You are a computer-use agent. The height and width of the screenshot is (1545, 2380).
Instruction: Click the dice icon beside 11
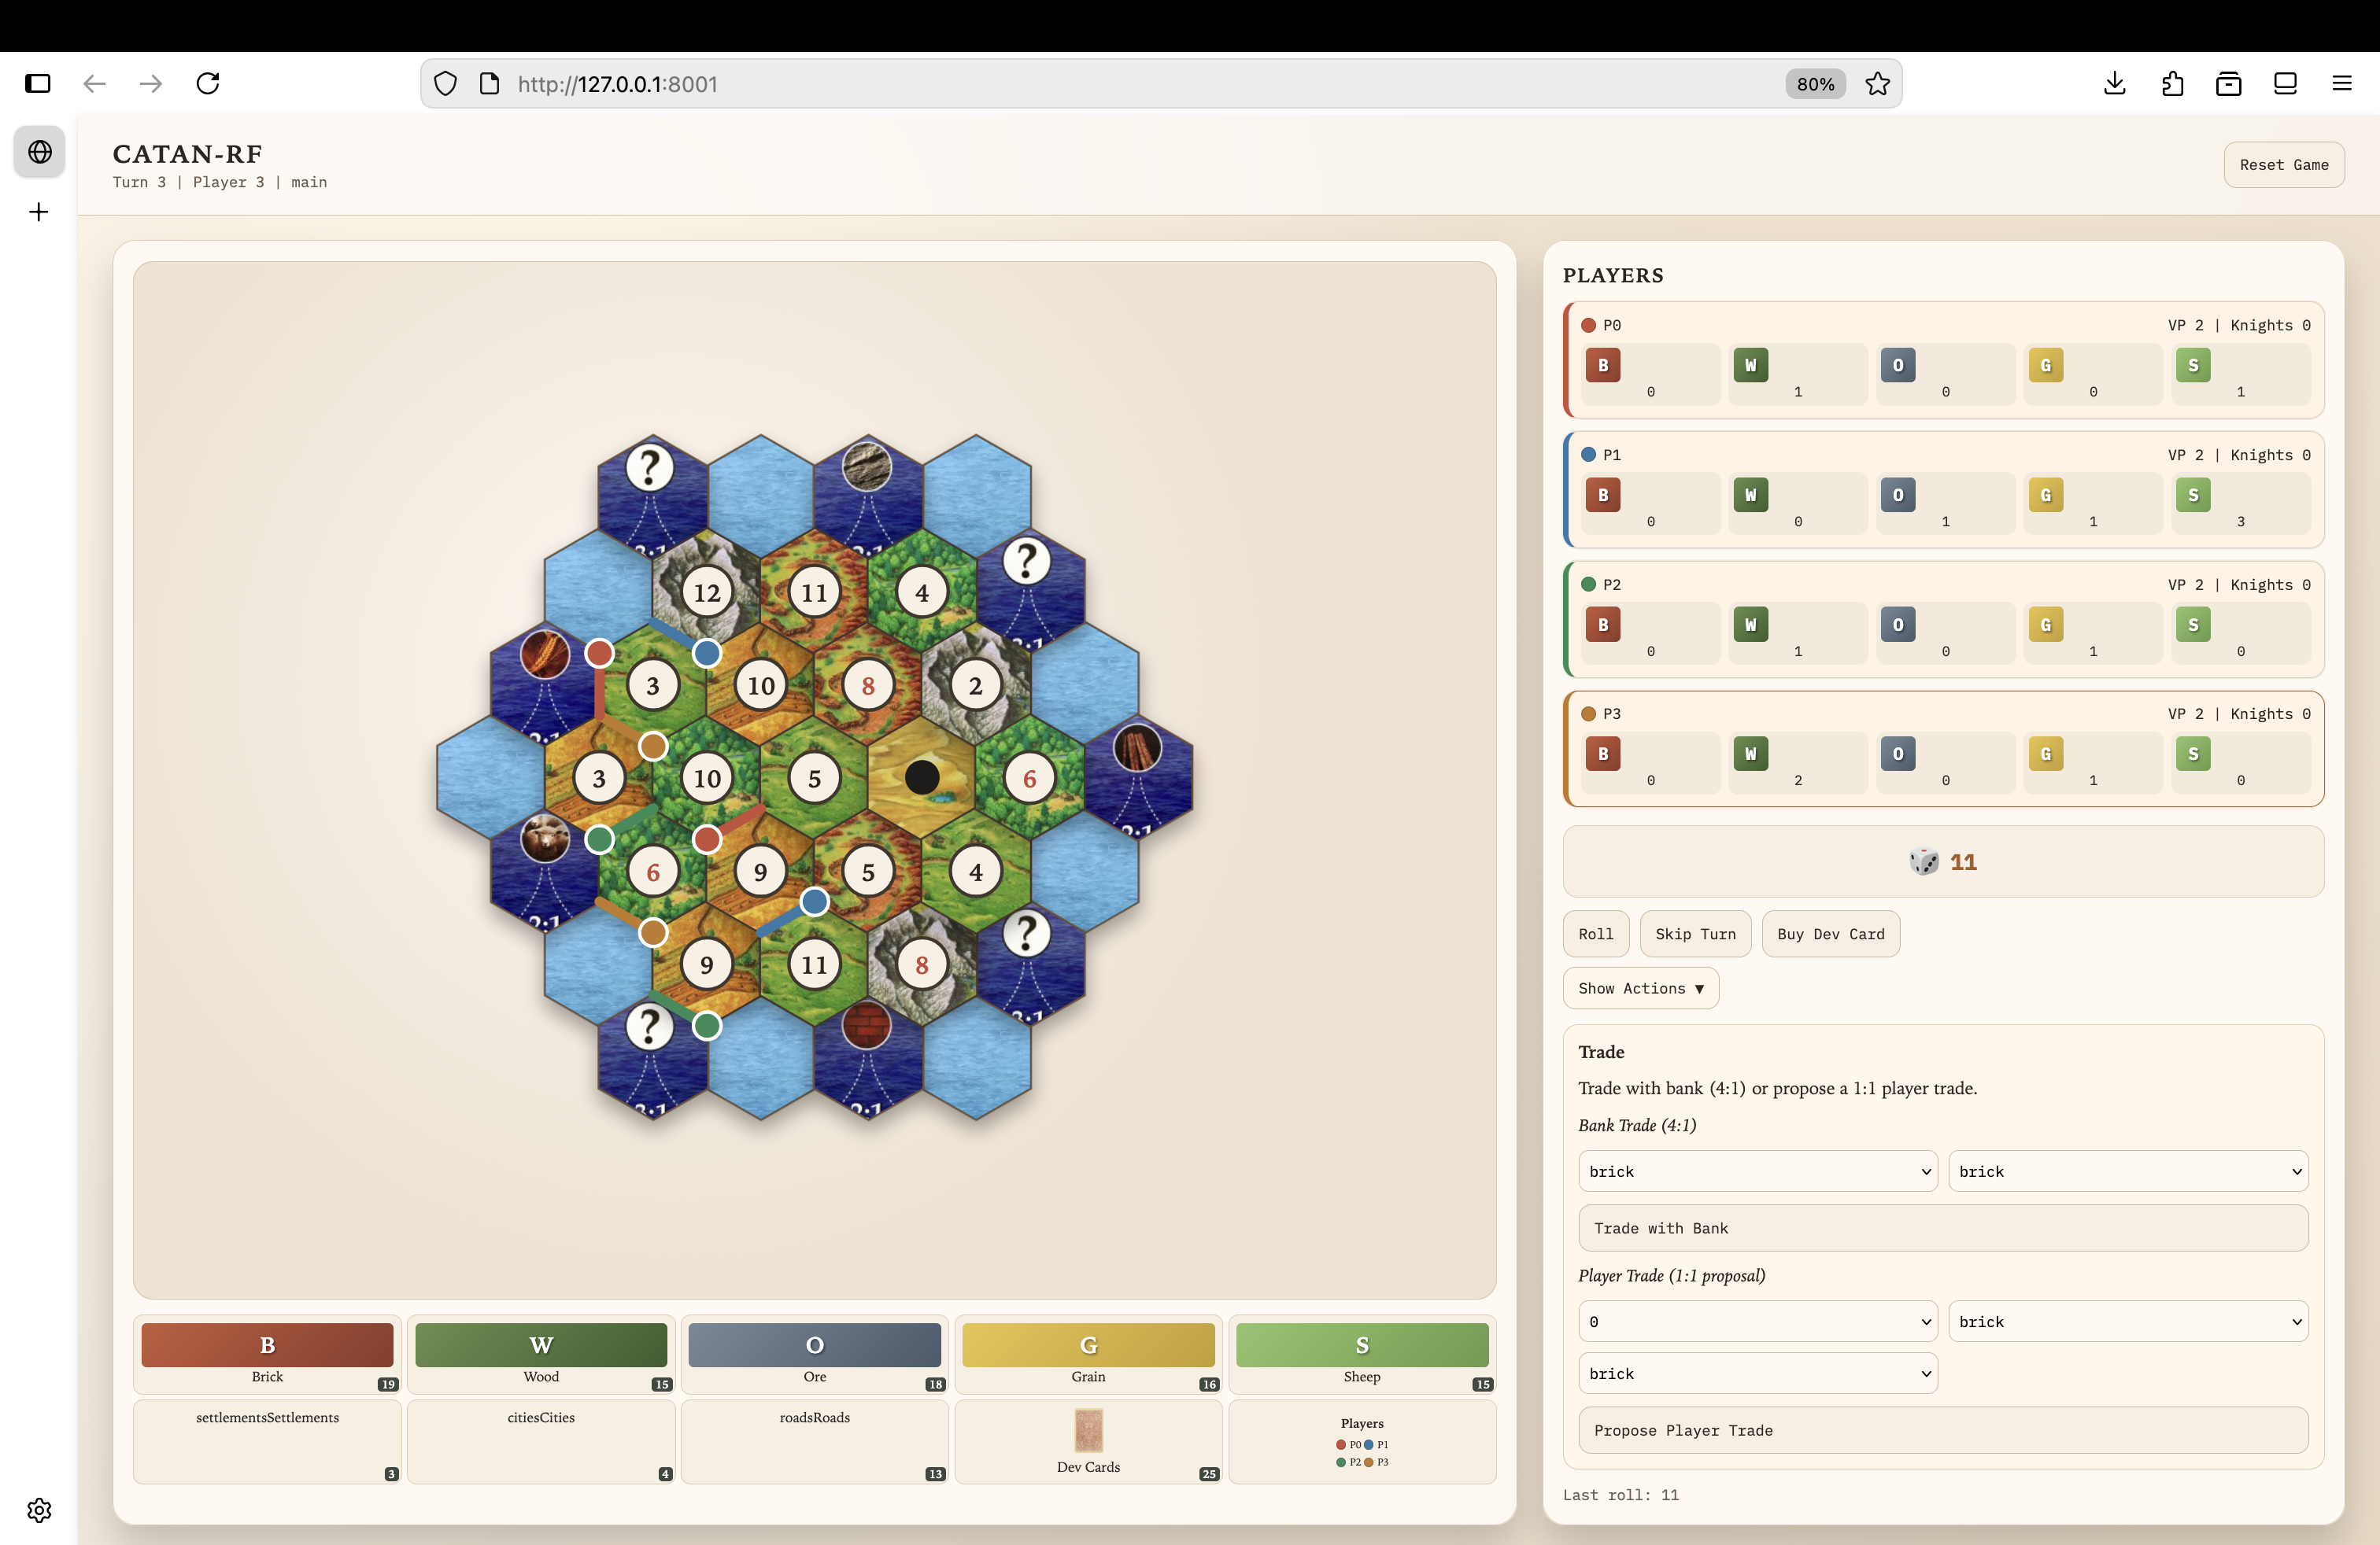[x=1923, y=861]
